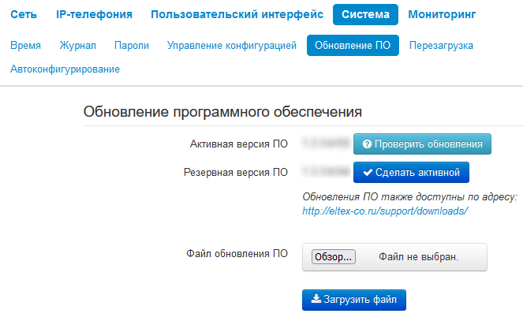Open the Сеть main menu tab

tap(23, 14)
